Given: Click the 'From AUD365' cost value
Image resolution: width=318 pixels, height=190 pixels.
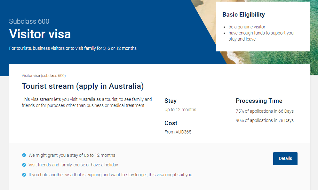Looking at the screenshot, I should point(178,132).
